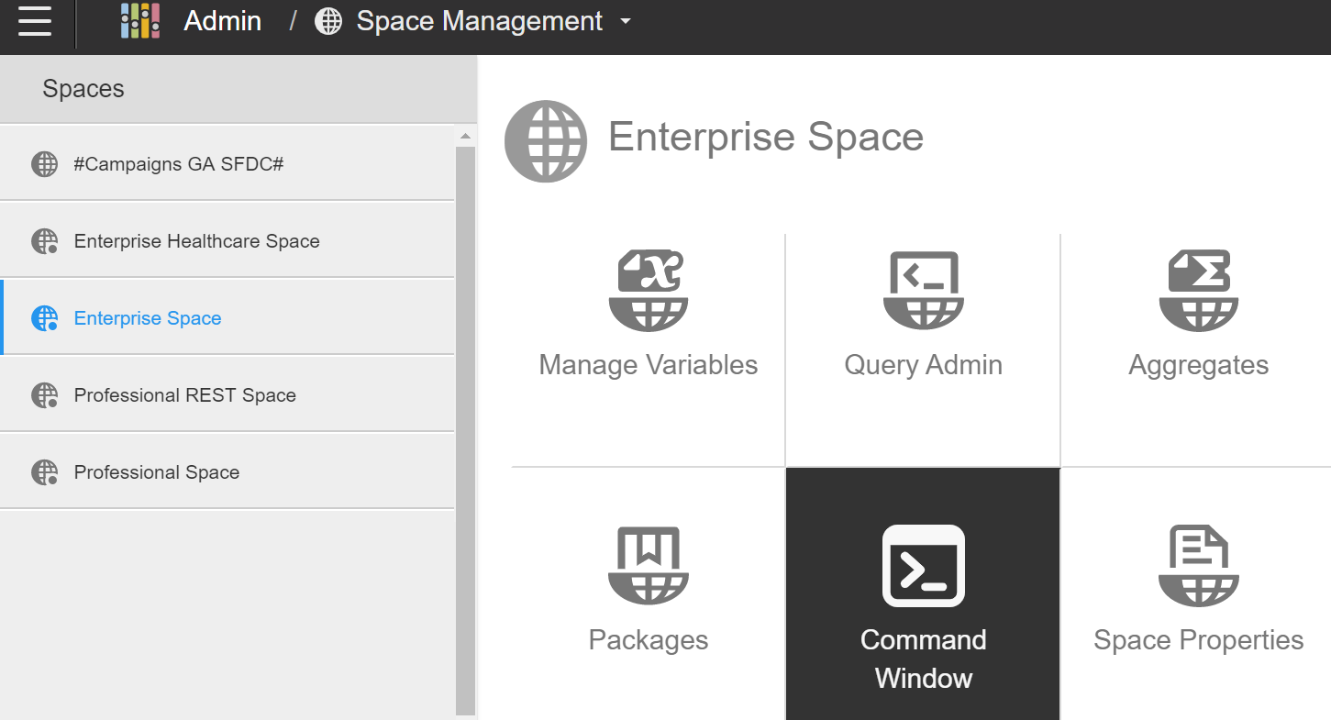The width and height of the screenshot is (1331, 720).
Task: Open the Query Admin icon tile
Action: [923, 291]
